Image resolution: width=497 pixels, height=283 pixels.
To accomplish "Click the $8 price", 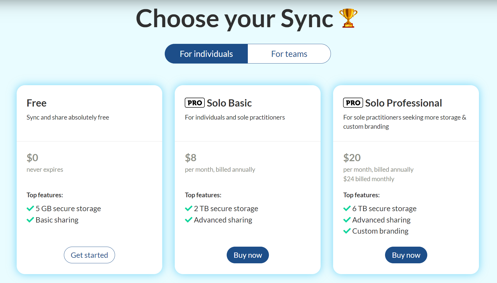I will pyautogui.click(x=191, y=158).
